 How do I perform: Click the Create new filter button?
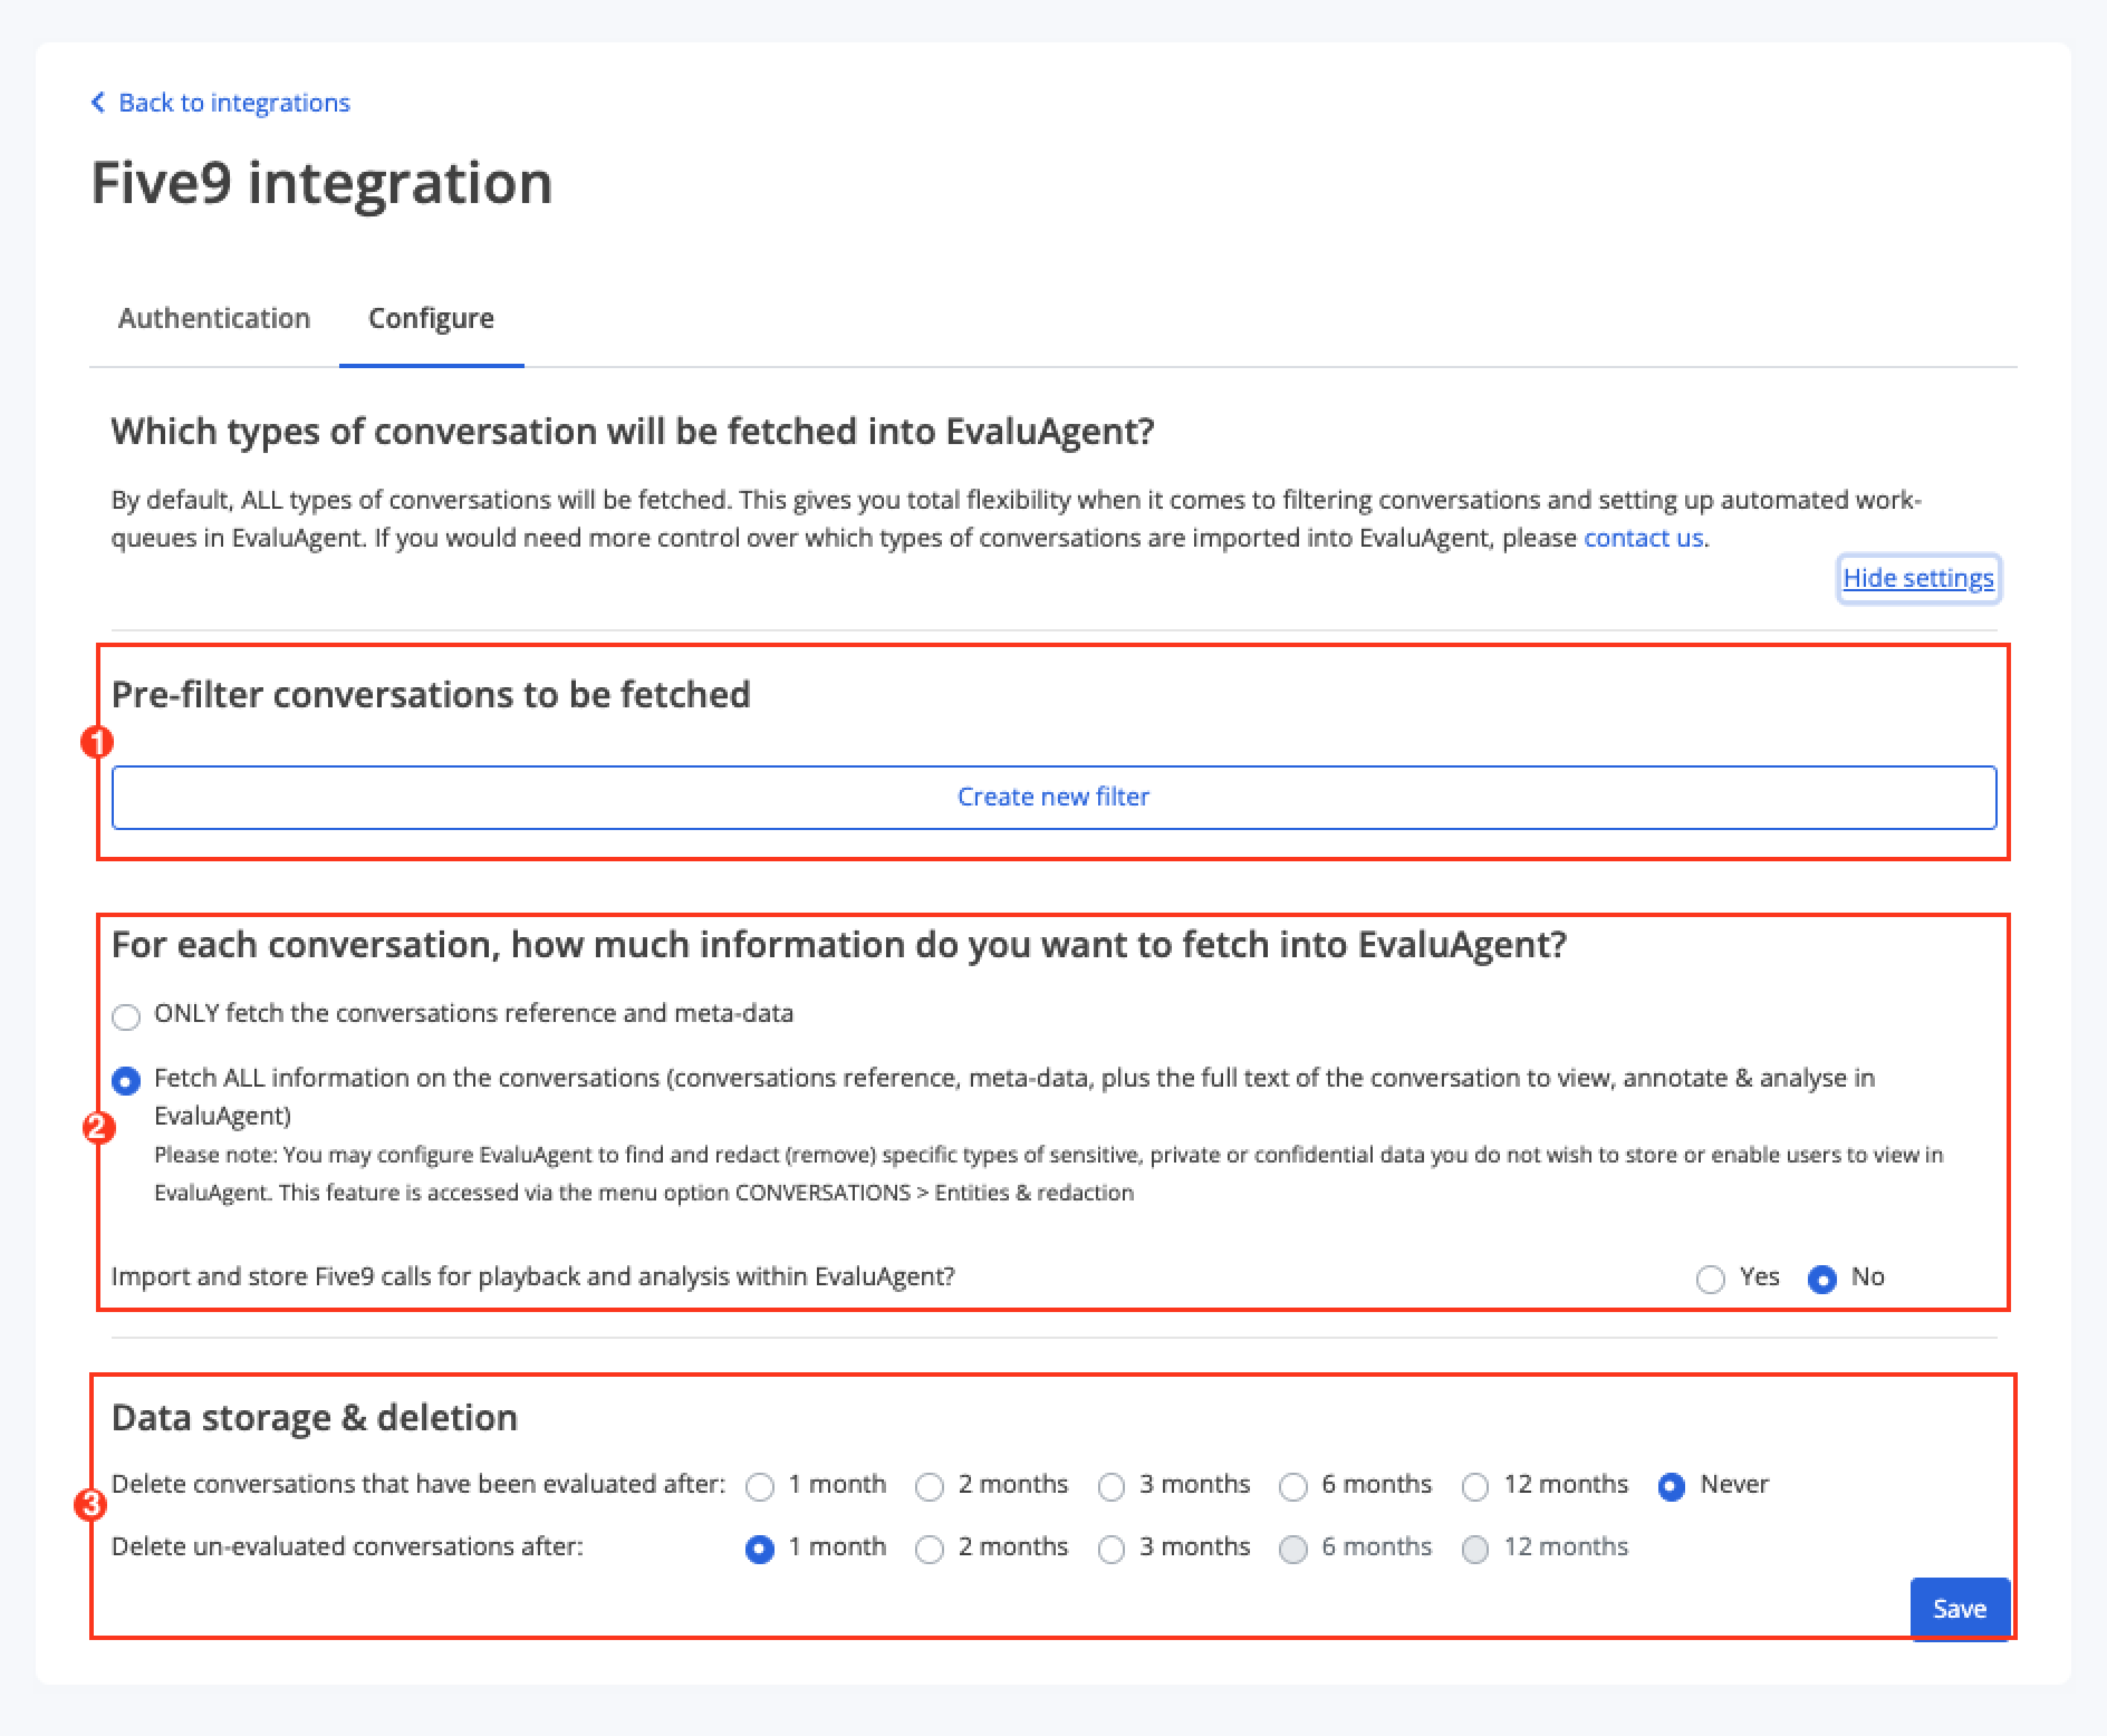point(1054,797)
